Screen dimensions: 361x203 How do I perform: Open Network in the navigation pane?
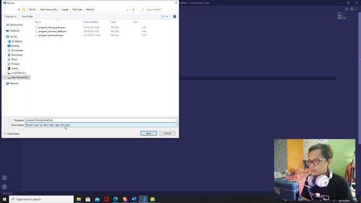pos(14,83)
